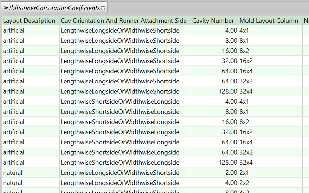The height and width of the screenshot is (193, 309).
Task: Click the Cavity Number column header
Action: pyautogui.click(x=213, y=21)
